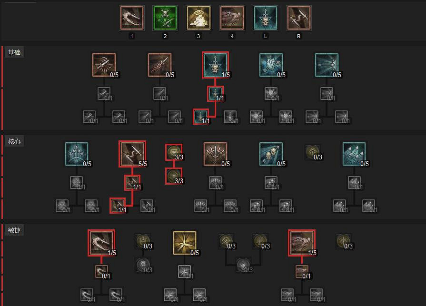Click the arrow barrage skill in slot 4
Image resolution: width=426 pixels, height=306 pixels.
[232, 18]
